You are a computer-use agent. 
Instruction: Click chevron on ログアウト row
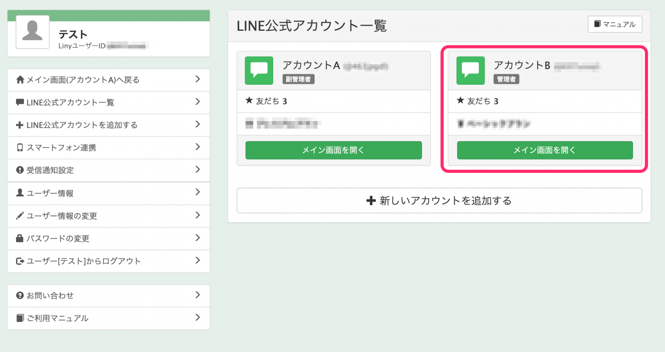click(x=198, y=260)
